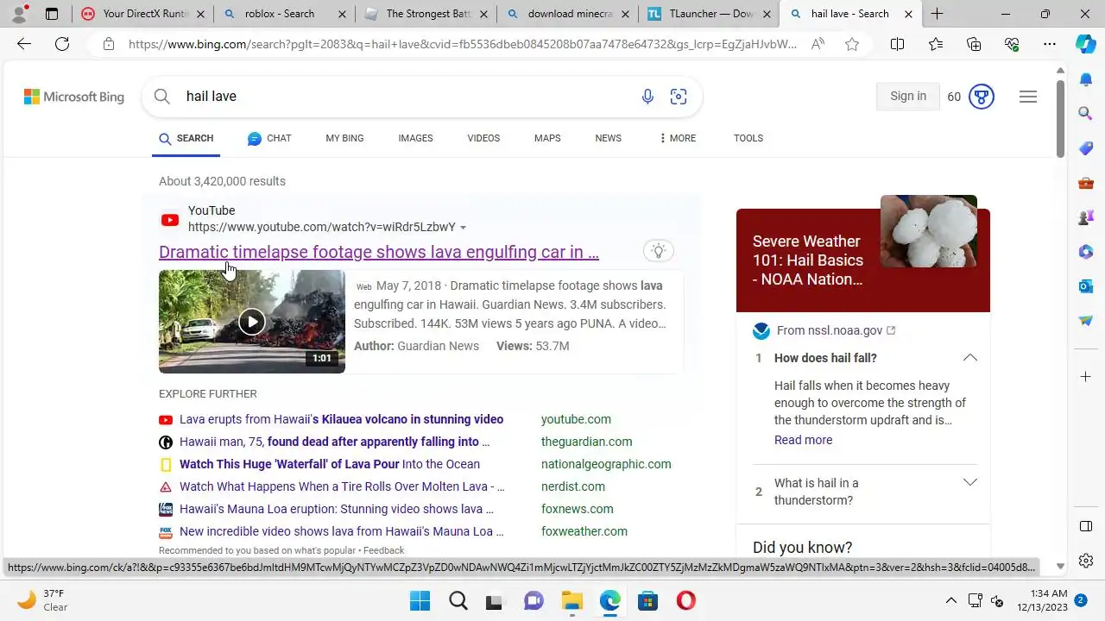Viewport: 1105px width, 621px height.
Task: Open split screen icon in toolbar
Action: click(x=897, y=44)
